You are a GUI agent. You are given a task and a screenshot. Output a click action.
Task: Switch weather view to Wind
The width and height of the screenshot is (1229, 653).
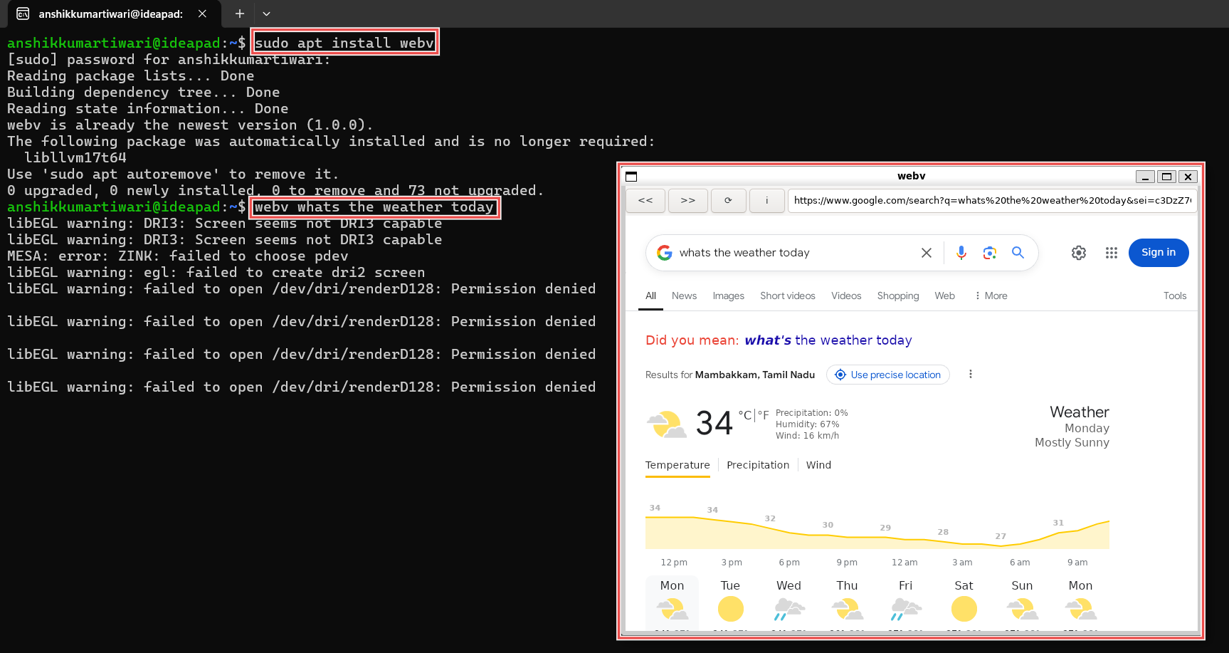click(818, 464)
